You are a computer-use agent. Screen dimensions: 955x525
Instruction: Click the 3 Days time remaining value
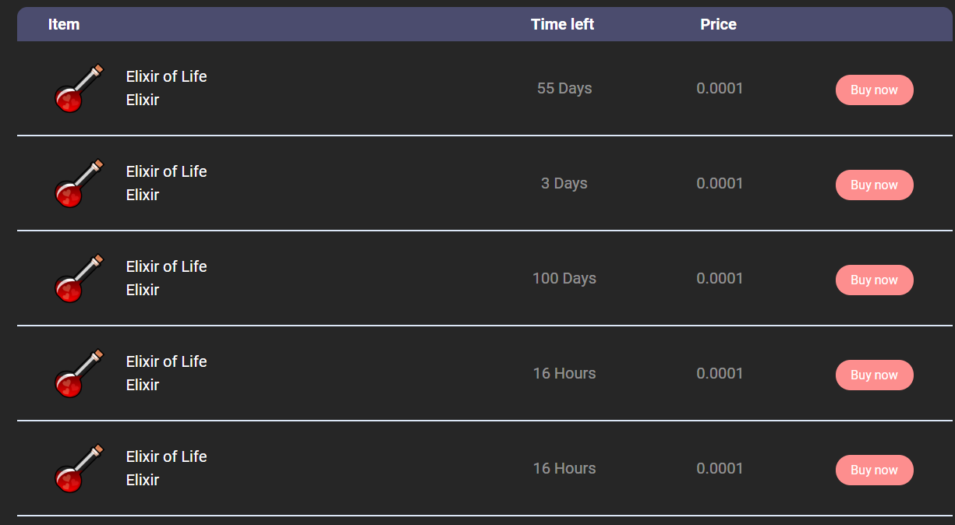point(564,184)
